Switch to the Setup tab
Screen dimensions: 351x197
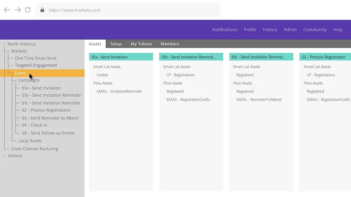[x=116, y=44]
